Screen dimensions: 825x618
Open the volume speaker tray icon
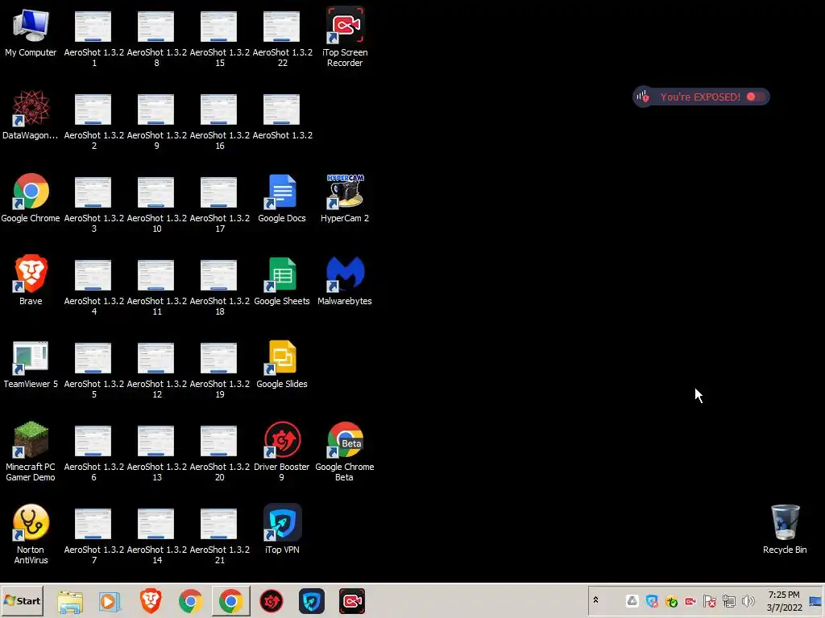tap(748, 600)
